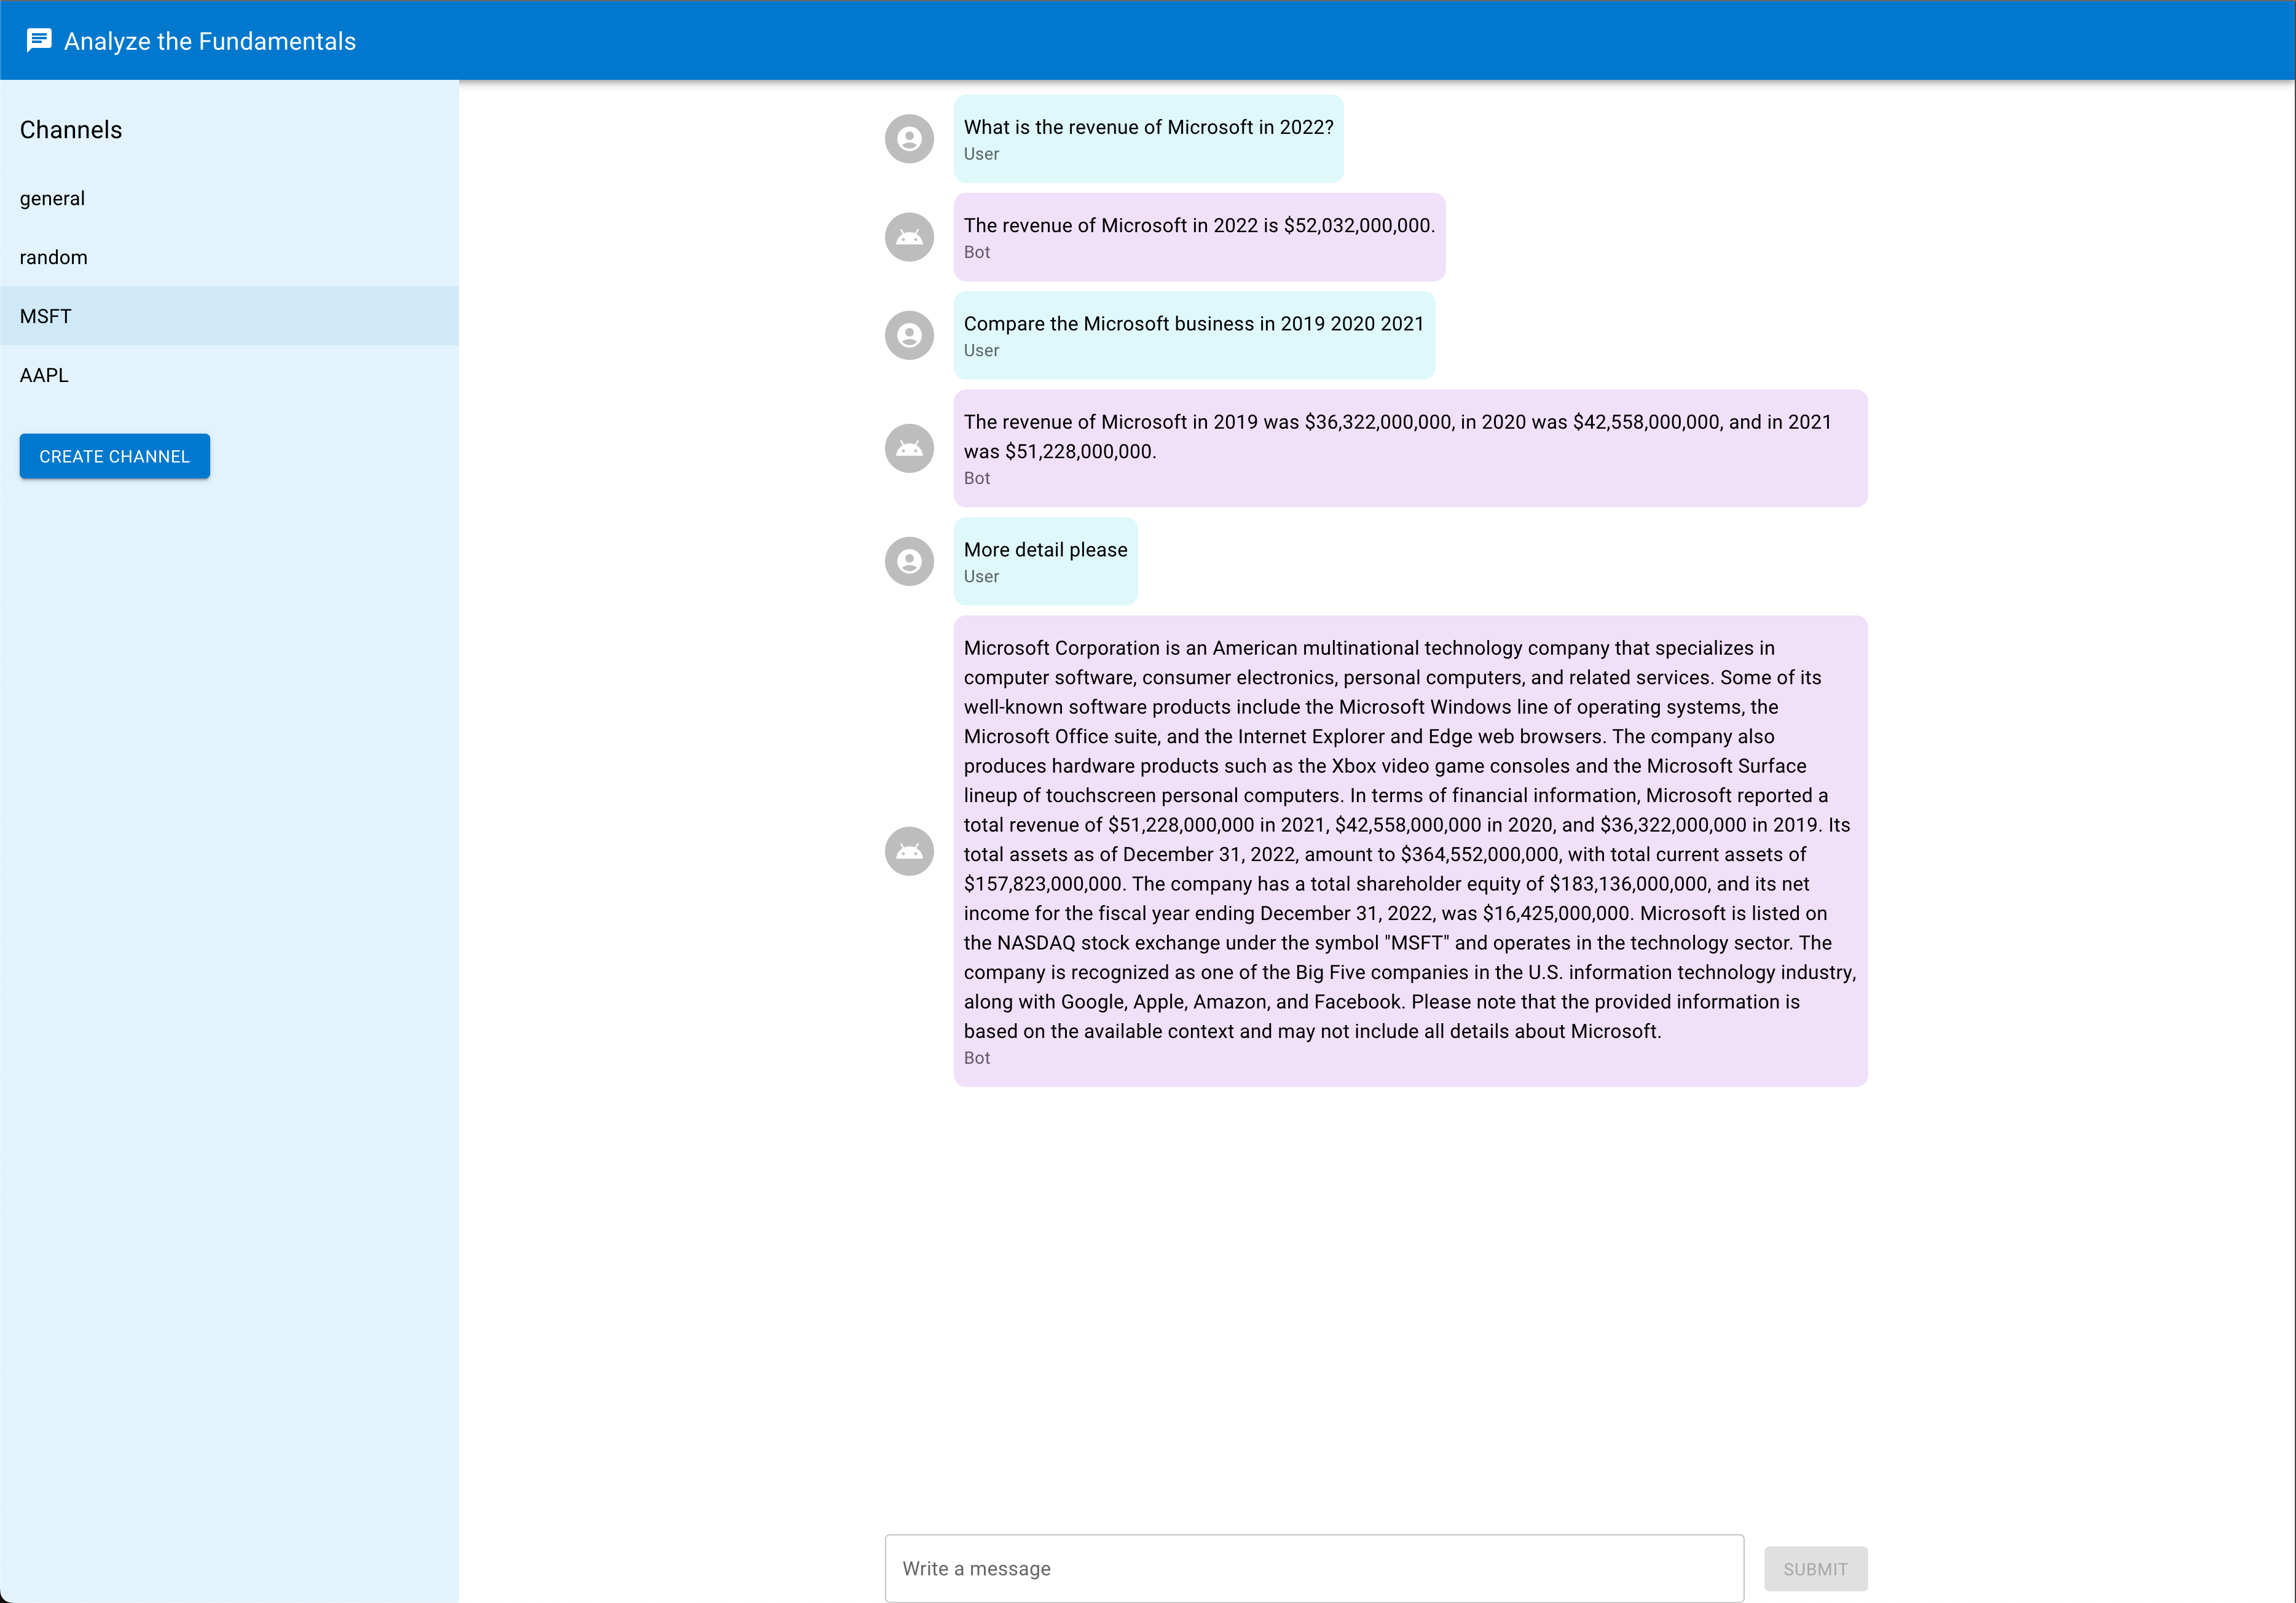The width and height of the screenshot is (2296, 1603).
Task: Click bot avatar next to 2022 revenue answer
Action: point(908,237)
